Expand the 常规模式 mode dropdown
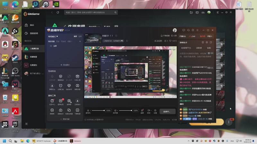 [53, 36]
